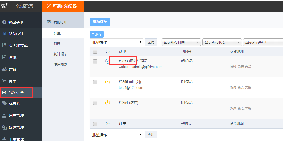The width and height of the screenshot is (283, 141).
Task: Click completed status icon of order #9853
Action: (108, 61)
